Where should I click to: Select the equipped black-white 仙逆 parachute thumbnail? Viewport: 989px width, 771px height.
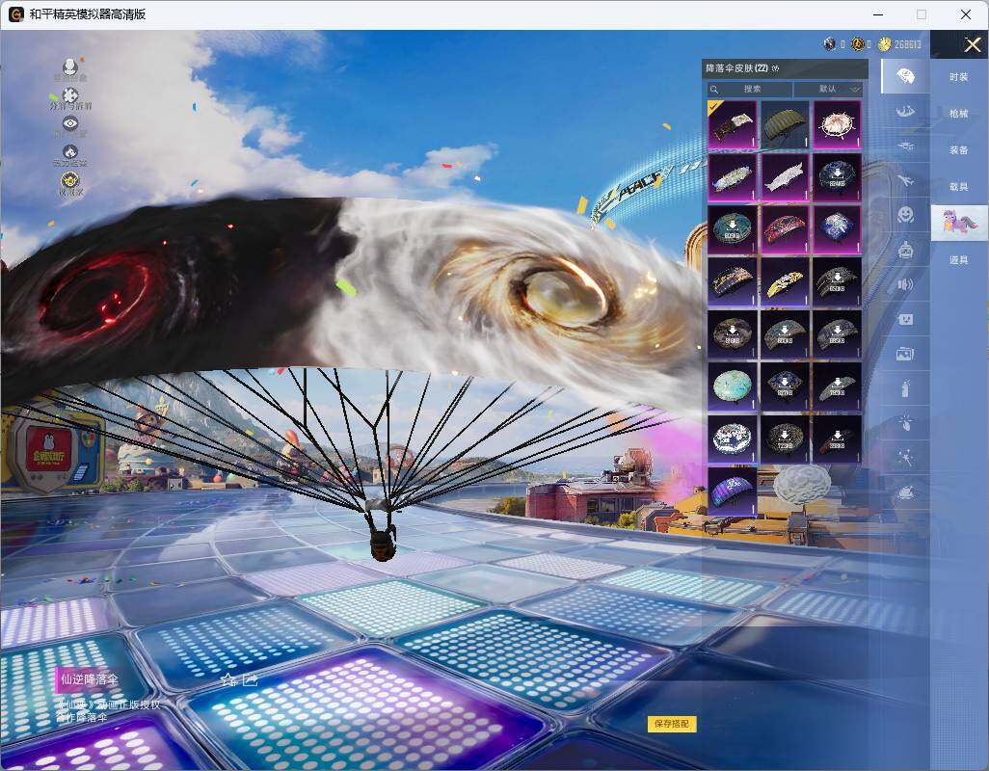733,125
